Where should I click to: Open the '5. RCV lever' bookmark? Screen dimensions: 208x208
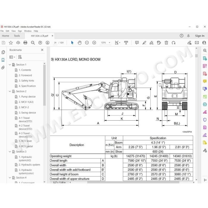tap(25, 141)
